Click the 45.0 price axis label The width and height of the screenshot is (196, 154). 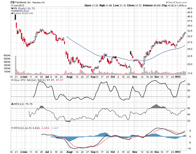tap(190, 8)
